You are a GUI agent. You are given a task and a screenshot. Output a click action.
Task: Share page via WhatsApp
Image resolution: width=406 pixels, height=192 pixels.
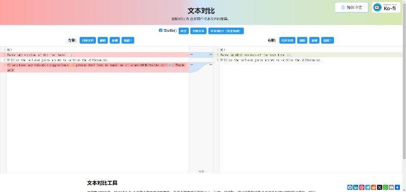tap(386, 187)
